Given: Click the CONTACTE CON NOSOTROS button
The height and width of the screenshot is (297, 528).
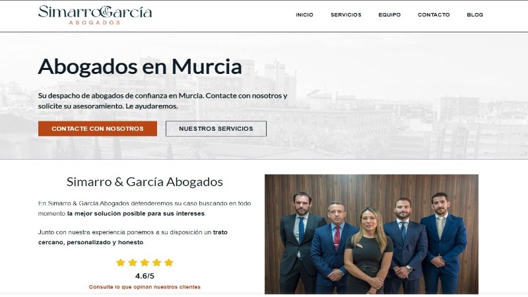Looking at the screenshot, I should coord(98,129).
